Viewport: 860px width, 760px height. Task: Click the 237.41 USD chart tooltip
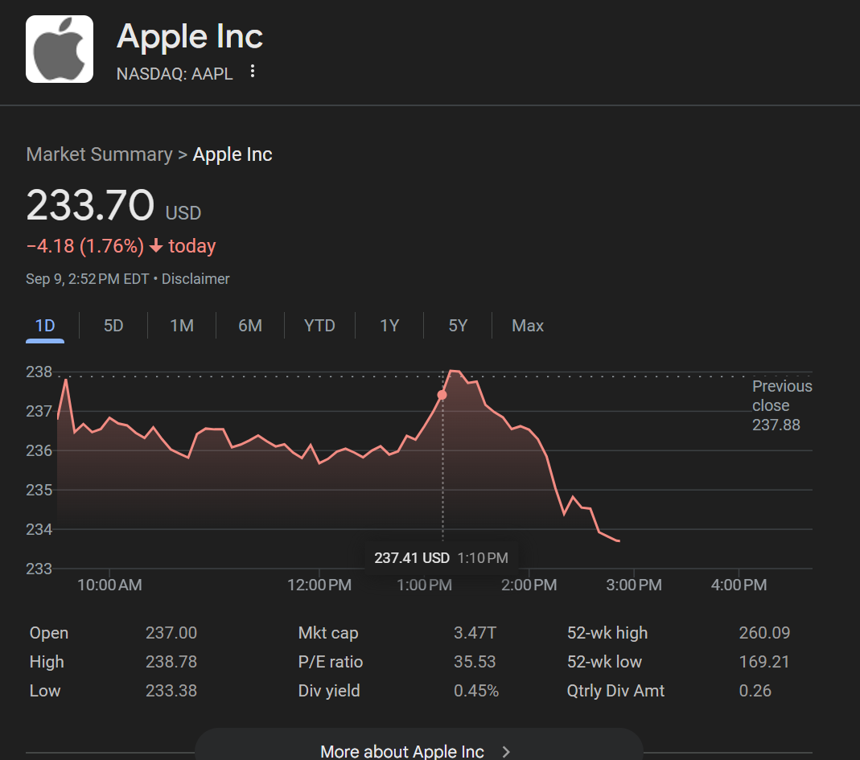point(441,558)
